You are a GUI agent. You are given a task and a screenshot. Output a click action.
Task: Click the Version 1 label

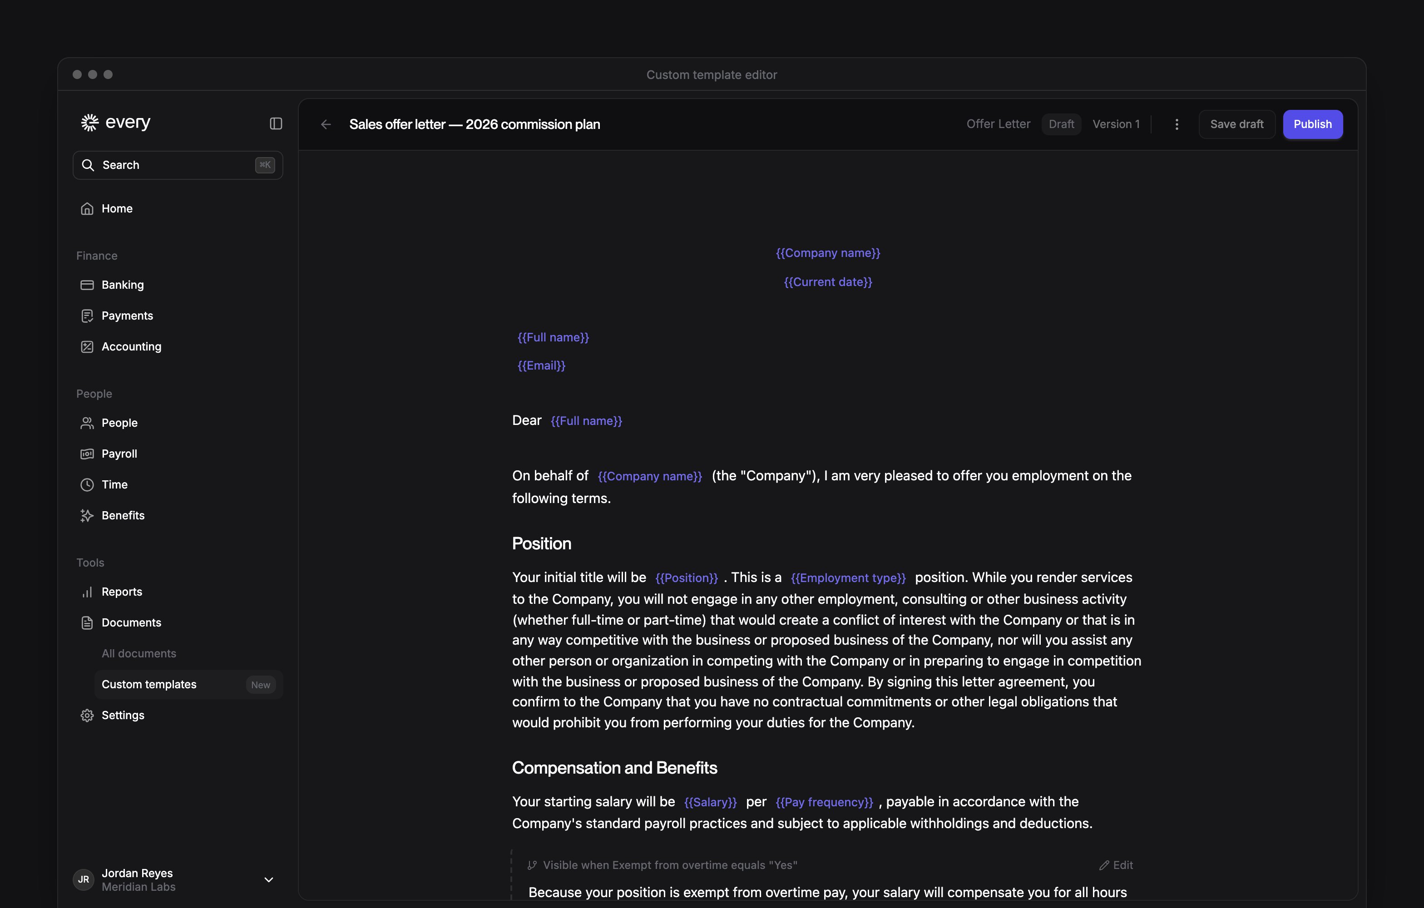click(1116, 124)
